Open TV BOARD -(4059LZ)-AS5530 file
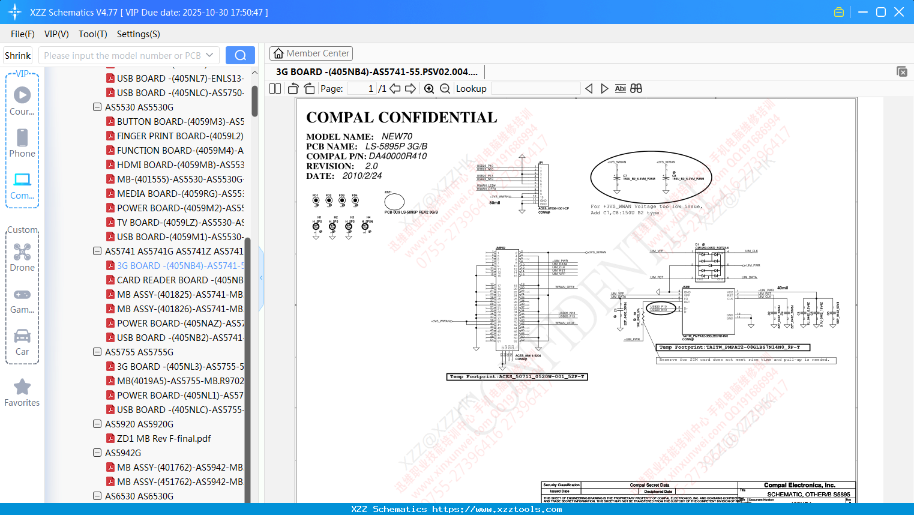Image resolution: width=914 pixels, height=515 pixels. point(175,222)
